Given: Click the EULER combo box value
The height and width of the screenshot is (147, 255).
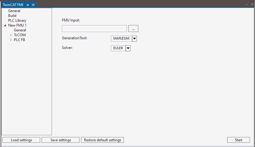Looking at the screenshot, I should tap(118, 48).
